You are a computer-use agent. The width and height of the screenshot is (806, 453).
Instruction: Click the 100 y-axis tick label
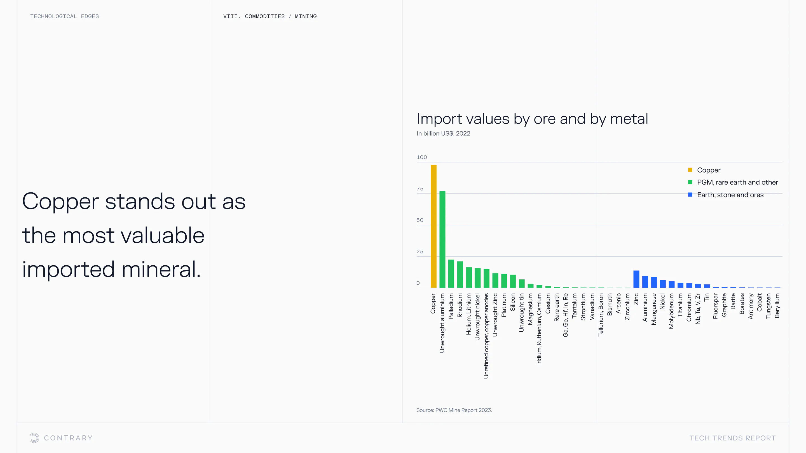coord(421,157)
